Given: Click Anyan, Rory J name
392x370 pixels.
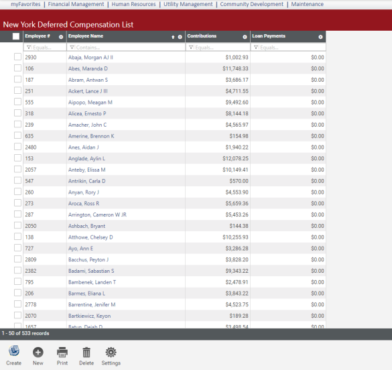Looking at the screenshot, I should 84,192.
